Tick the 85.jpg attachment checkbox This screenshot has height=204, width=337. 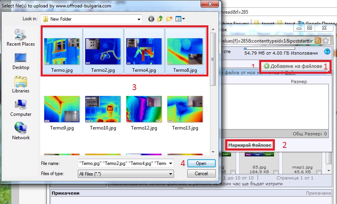coord(276,172)
